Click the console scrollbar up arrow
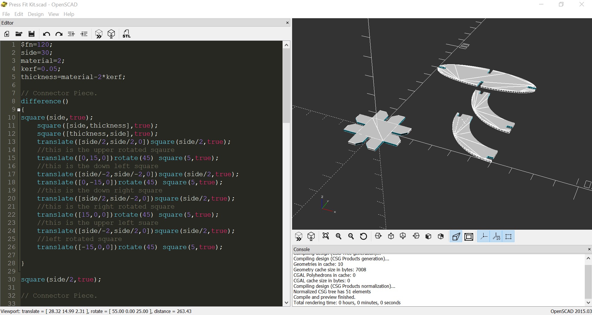Screen dimensions: 592x315 tap(588, 258)
